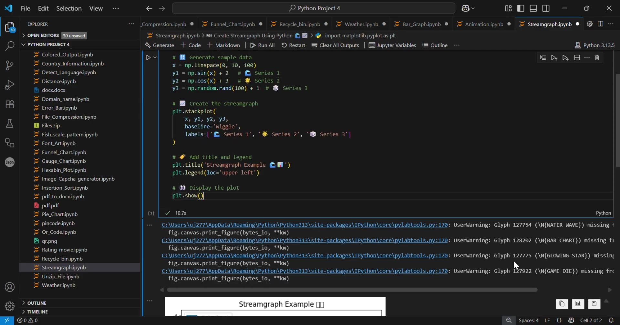This screenshot has height=325, width=620.
Task: Open the Accounts menu icon
Action: [x=10, y=287]
